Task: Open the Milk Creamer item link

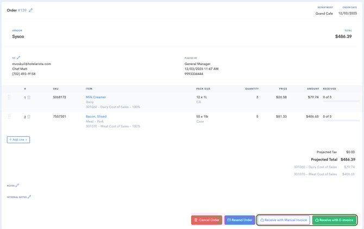Action: coord(96,97)
